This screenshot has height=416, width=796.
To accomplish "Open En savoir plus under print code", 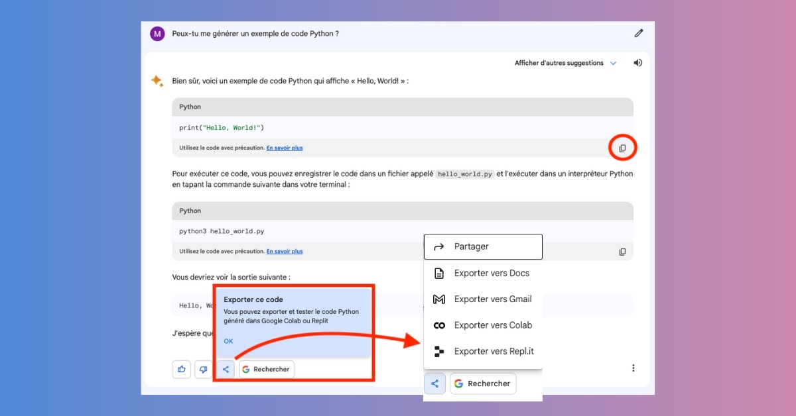I will [285, 148].
